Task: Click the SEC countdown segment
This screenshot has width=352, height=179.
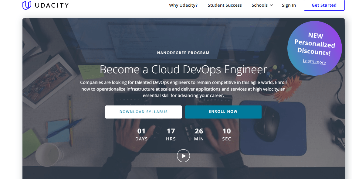Action: click(227, 134)
